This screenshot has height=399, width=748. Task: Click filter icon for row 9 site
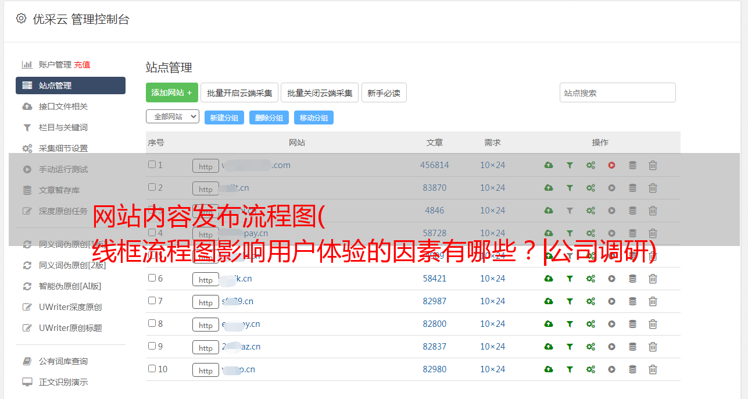[570, 347]
